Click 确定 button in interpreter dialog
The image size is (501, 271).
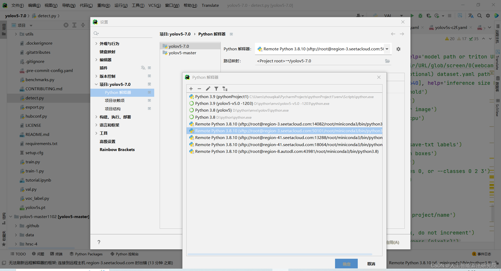click(x=346, y=264)
